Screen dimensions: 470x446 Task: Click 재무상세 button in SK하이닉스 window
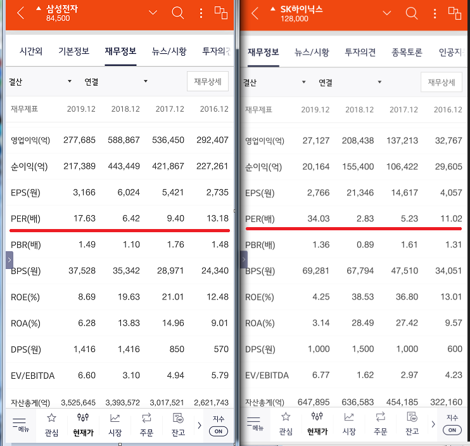pyautogui.click(x=441, y=82)
